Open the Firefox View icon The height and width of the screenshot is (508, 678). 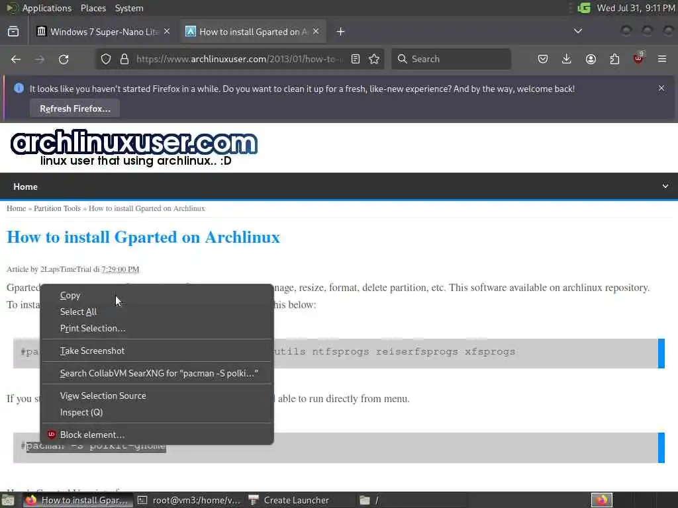13,32
